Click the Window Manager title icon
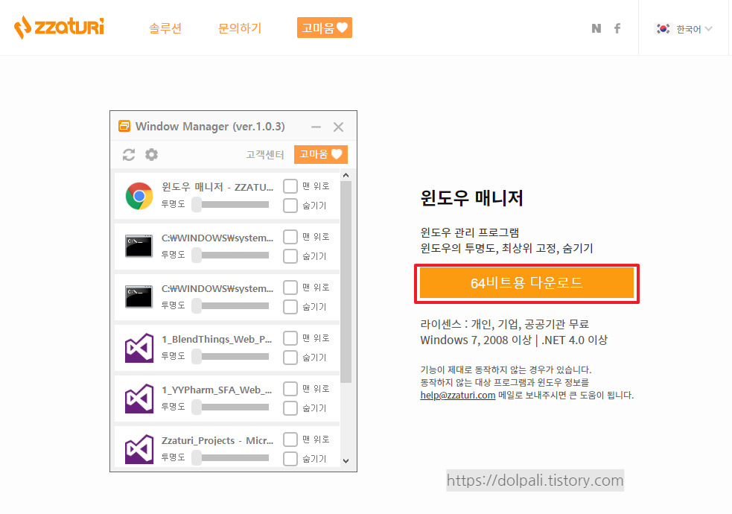Viewport: 732px width, 514px height. (x=124, y=126)
